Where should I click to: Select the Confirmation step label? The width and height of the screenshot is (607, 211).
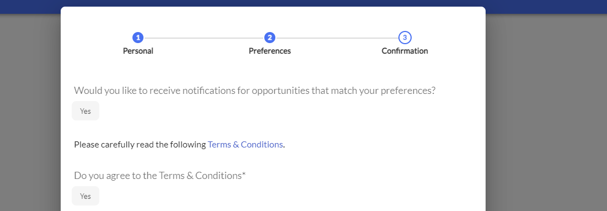click(404, 51)
